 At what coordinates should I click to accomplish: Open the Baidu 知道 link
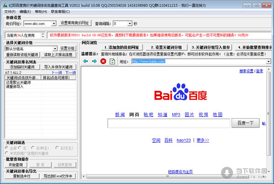(x=163, y=115)
